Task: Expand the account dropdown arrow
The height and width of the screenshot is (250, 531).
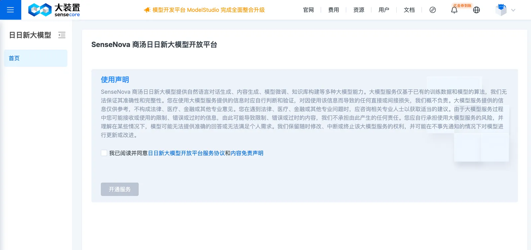Action: [513, 10]
